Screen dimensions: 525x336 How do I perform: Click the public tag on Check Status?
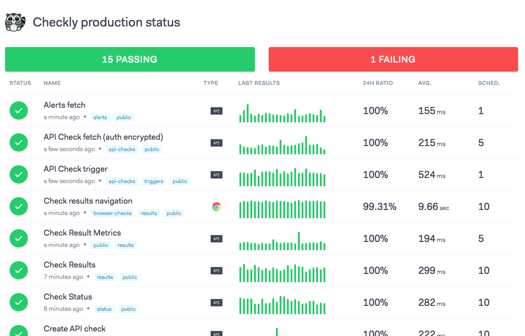pos(128,309)
